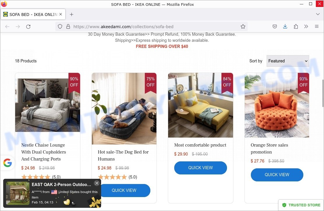This screenshot has height=211, width=324.
Task: Dismiss the EAST OAK purchase popup
Action: pyautogui.click(x=97, y=183)
